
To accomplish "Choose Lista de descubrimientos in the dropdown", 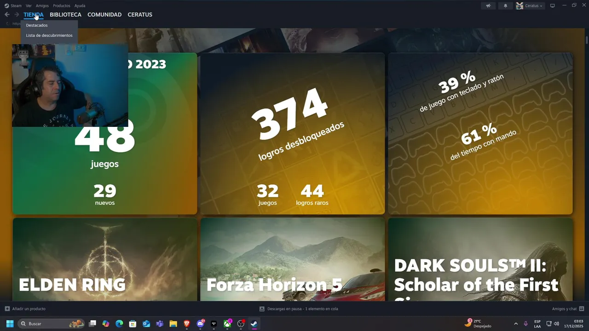I will click(49, 35).
